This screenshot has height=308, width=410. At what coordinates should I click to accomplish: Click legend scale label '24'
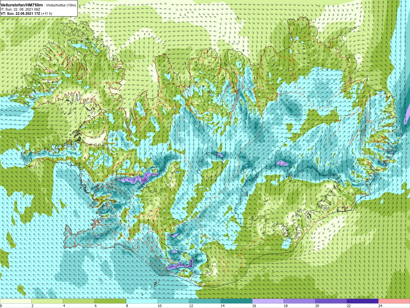coord(380,306)
